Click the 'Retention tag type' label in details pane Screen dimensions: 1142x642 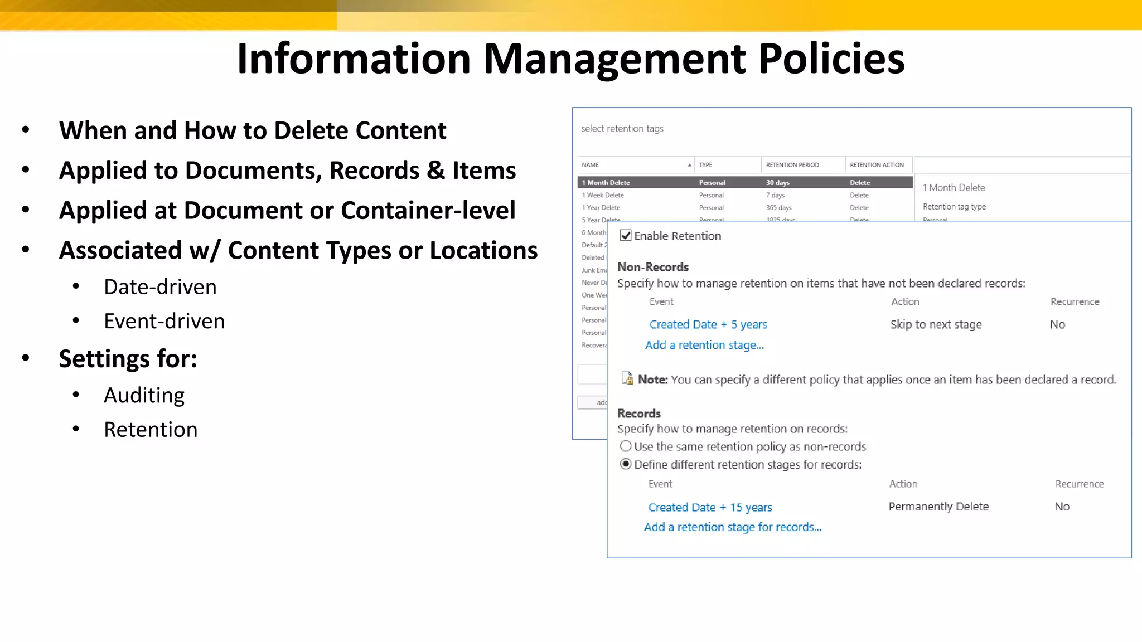click(x=954, y=207)
